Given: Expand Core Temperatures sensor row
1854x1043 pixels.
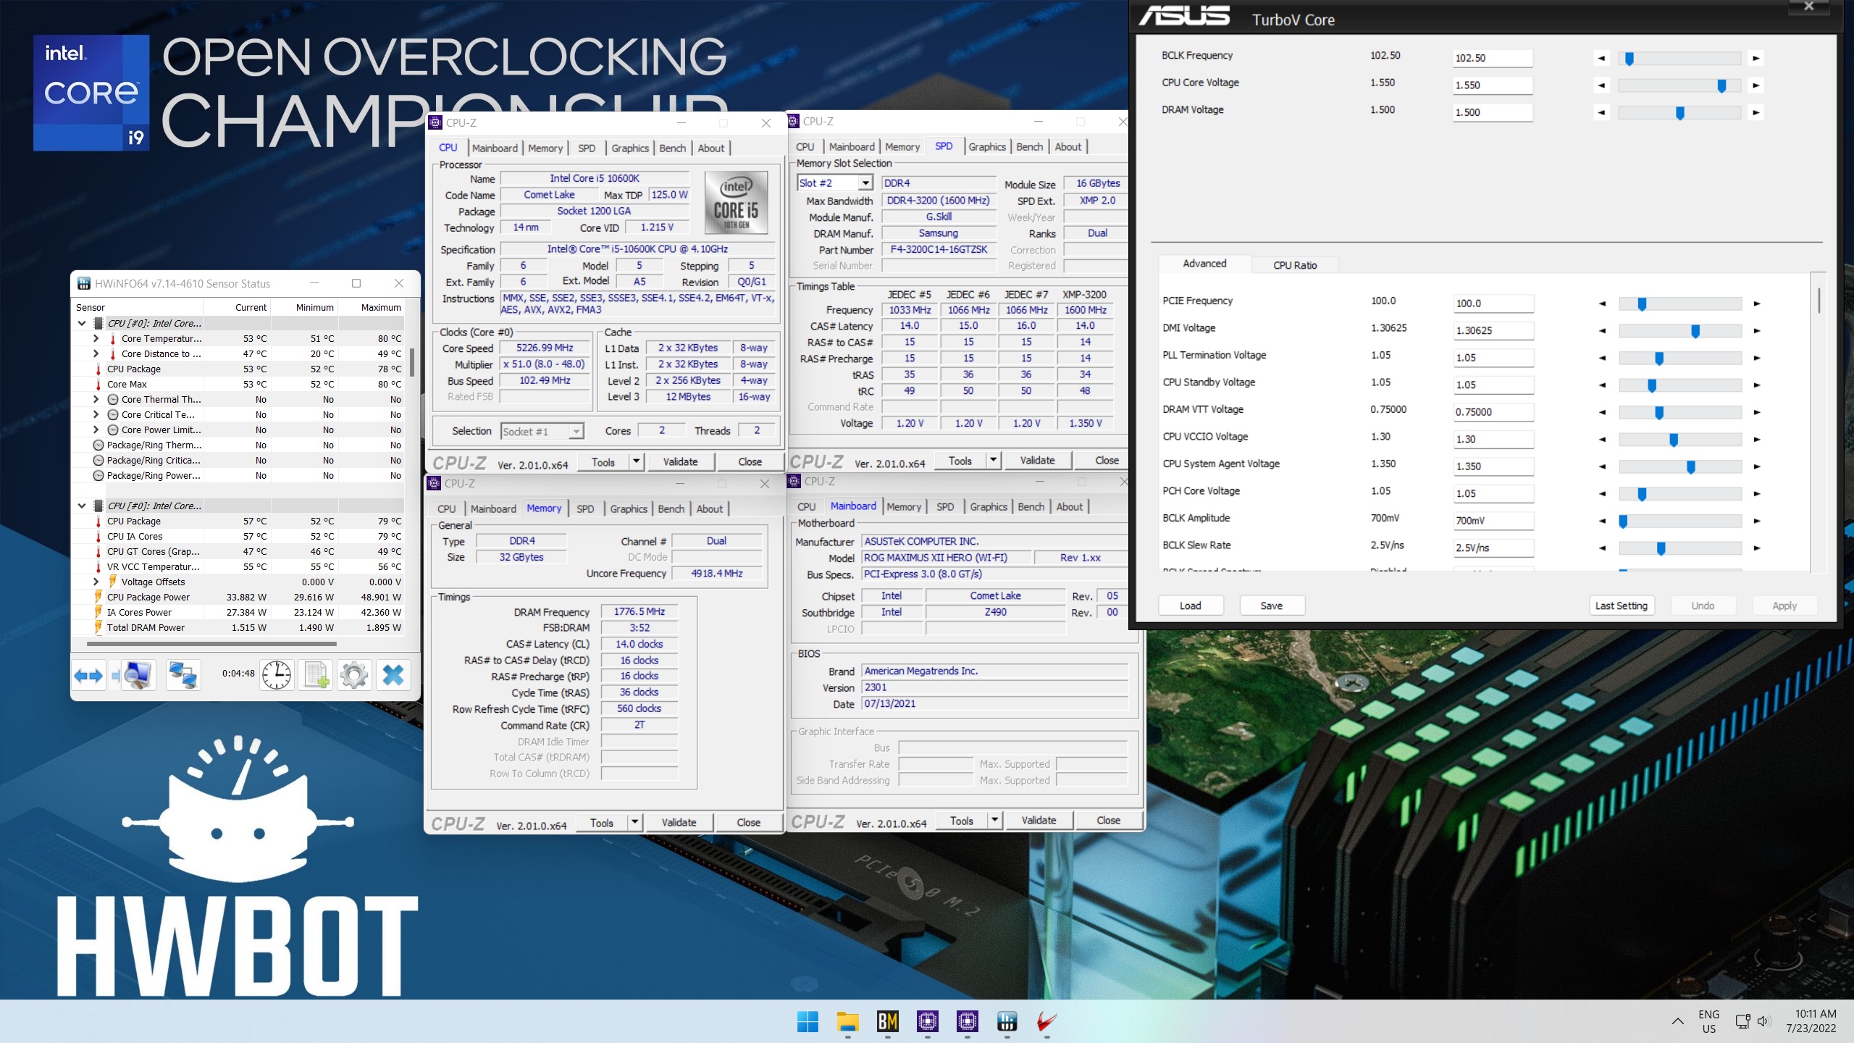Looking at the screenshot, I should [x=96, y=338].
